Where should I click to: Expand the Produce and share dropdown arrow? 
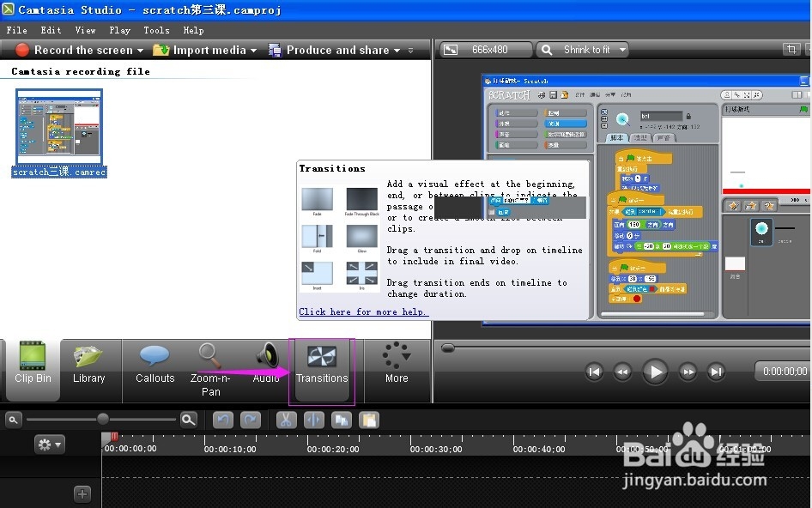click(x=397, y=51)
